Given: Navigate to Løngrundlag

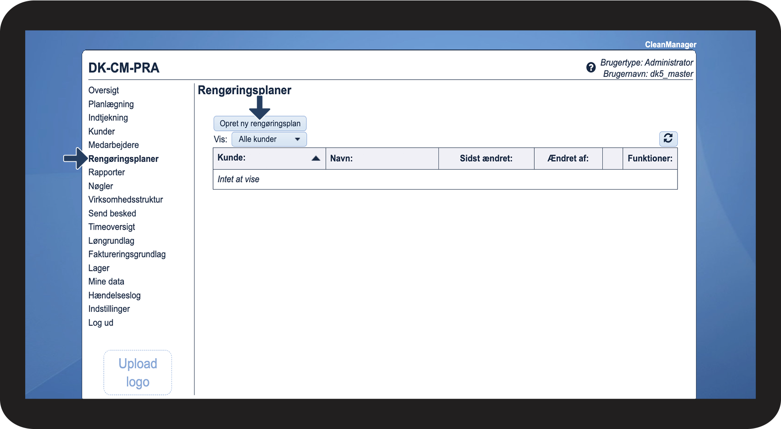Looking at the screenshot, I should pyautogui.click(x=111, y=241).
